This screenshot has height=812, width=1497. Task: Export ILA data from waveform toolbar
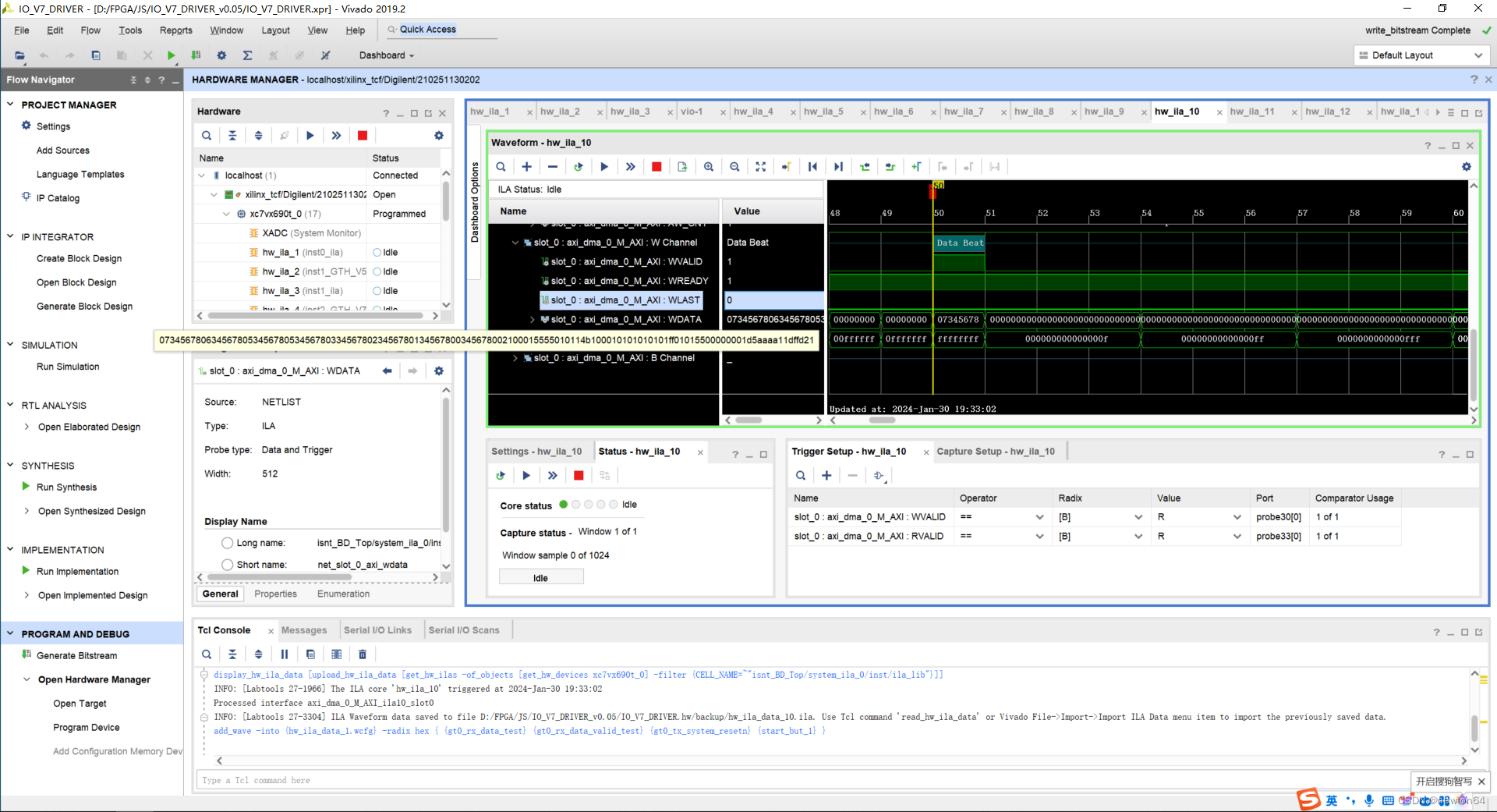pos(681,166)
